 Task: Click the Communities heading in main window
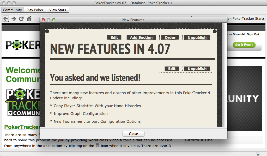[x=199, y=140]
